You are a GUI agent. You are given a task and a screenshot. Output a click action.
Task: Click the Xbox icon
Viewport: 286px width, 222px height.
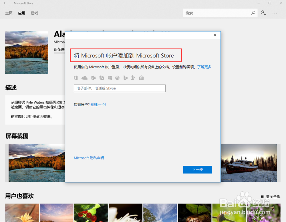coord(117,77)
